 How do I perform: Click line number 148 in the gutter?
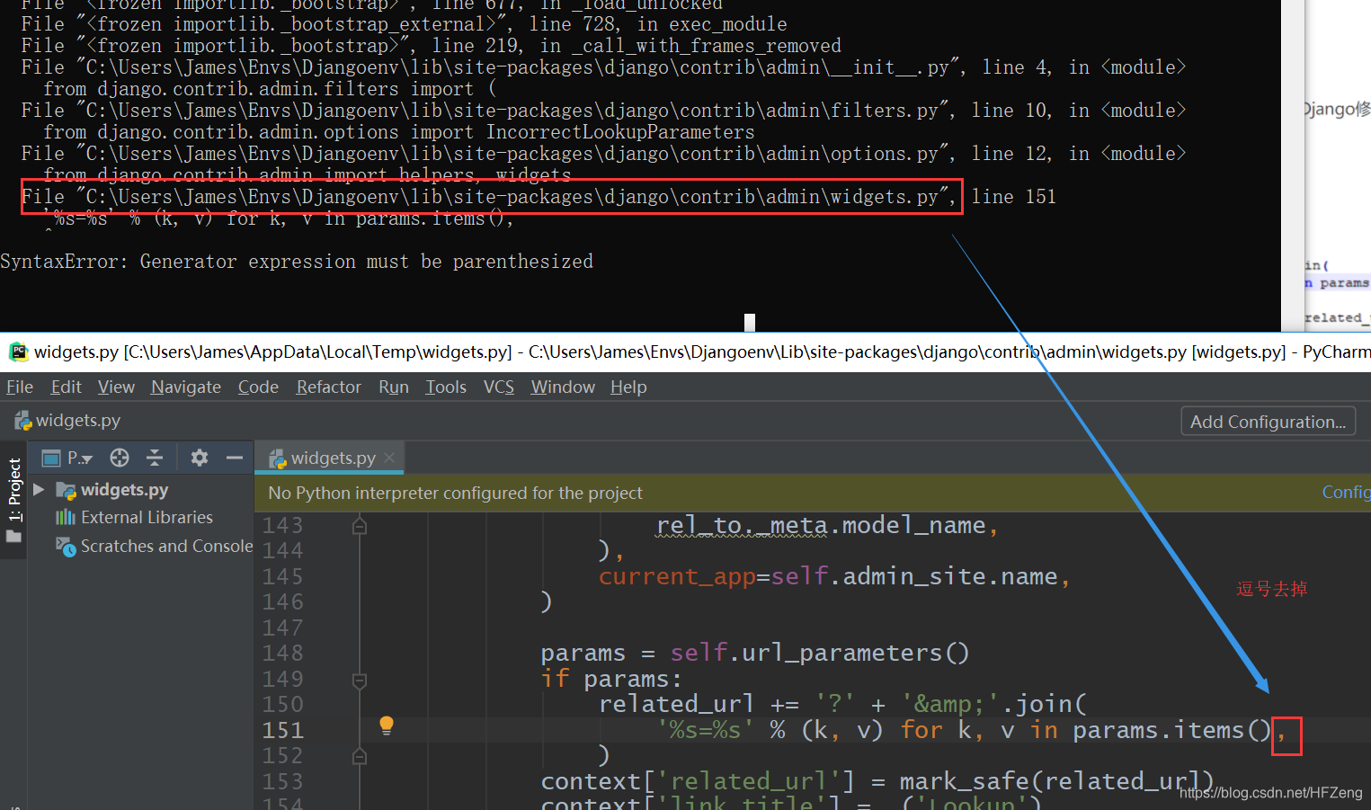283,653
